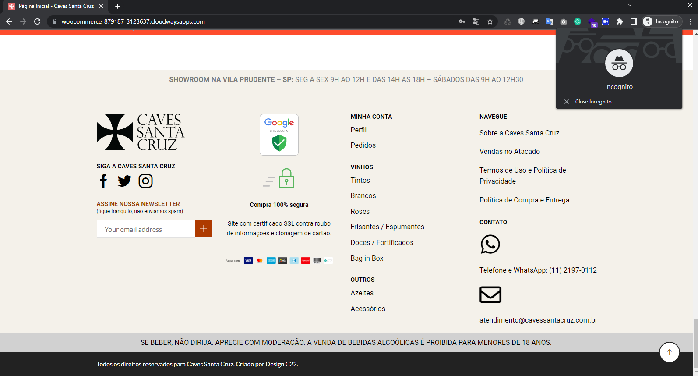The width and height of the screenshot is (698, 376).
Task: Open a new browser tab
Action: [x=118, y=6]
